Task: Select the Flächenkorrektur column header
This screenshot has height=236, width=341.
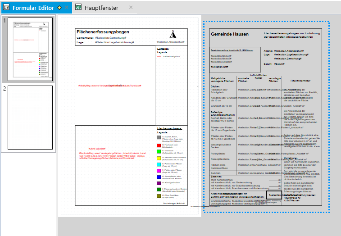Action: tap(300, 81)
